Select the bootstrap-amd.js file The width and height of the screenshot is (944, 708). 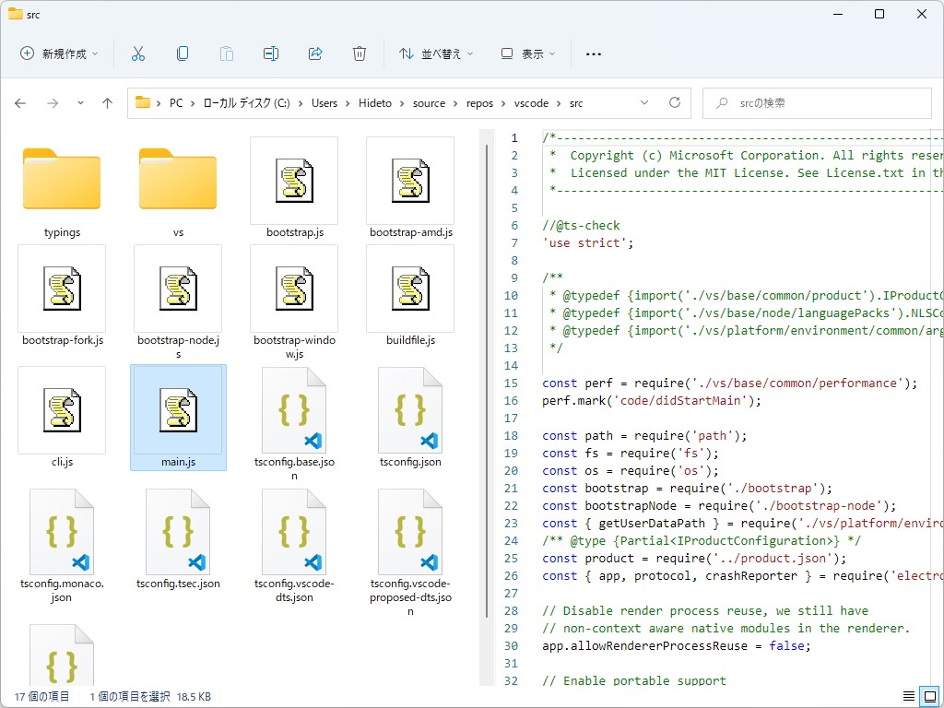411,189
